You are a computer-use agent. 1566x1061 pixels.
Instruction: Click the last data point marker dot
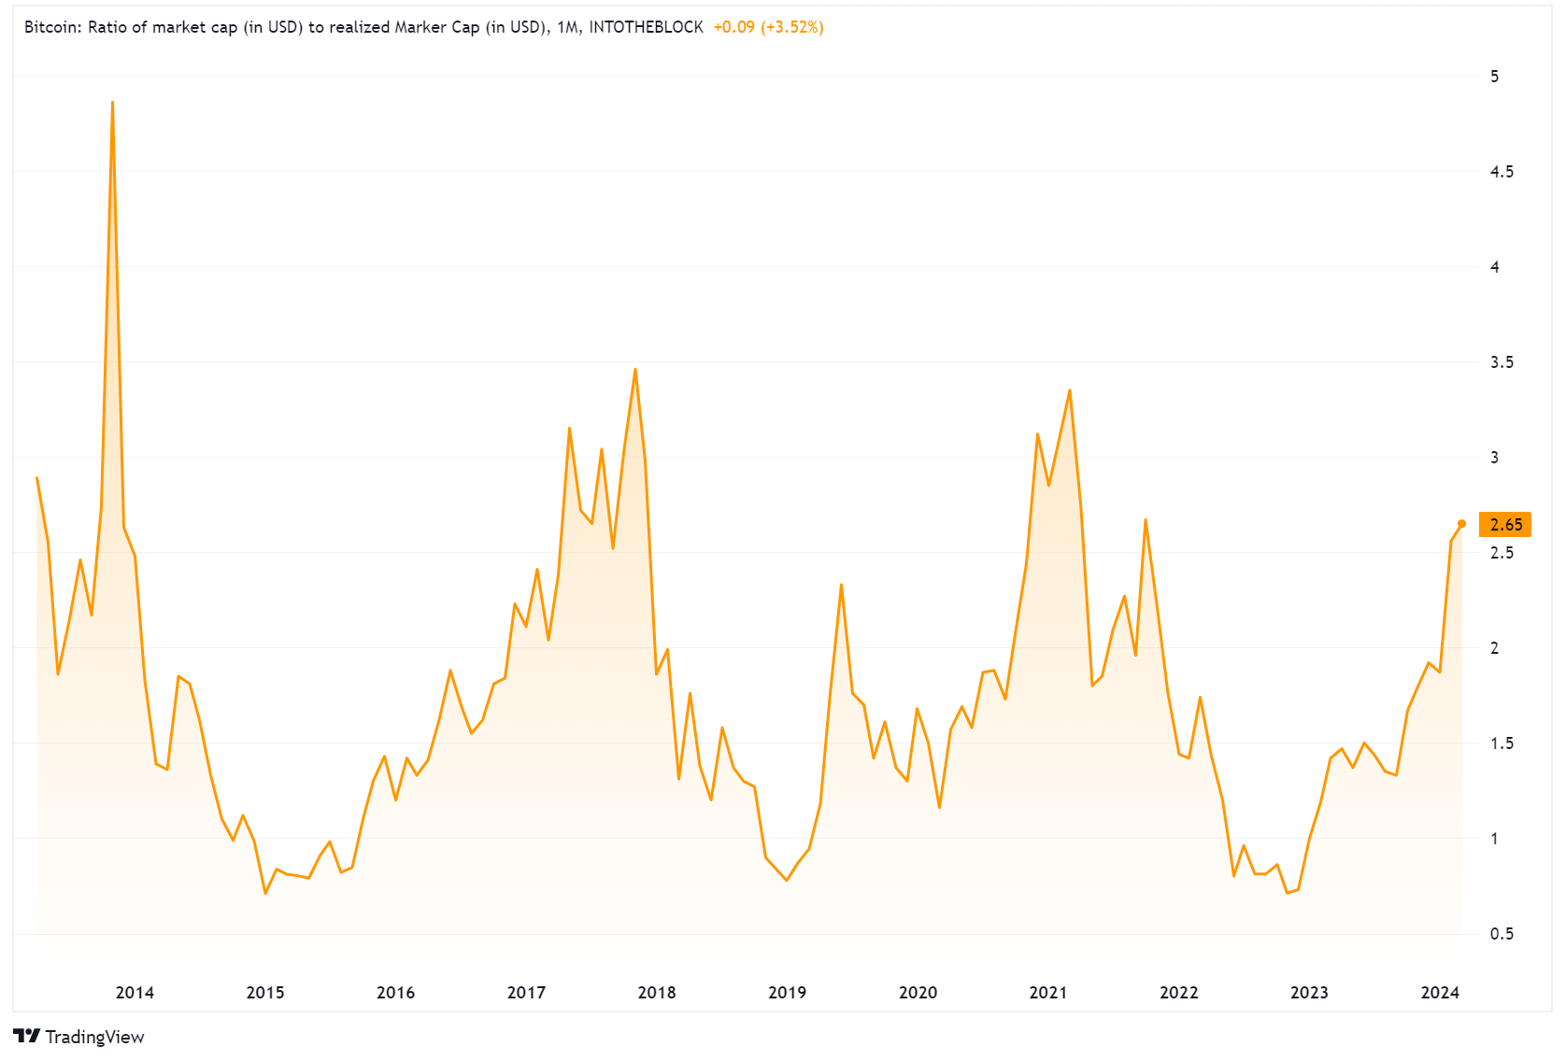(x=1461, y=524)
